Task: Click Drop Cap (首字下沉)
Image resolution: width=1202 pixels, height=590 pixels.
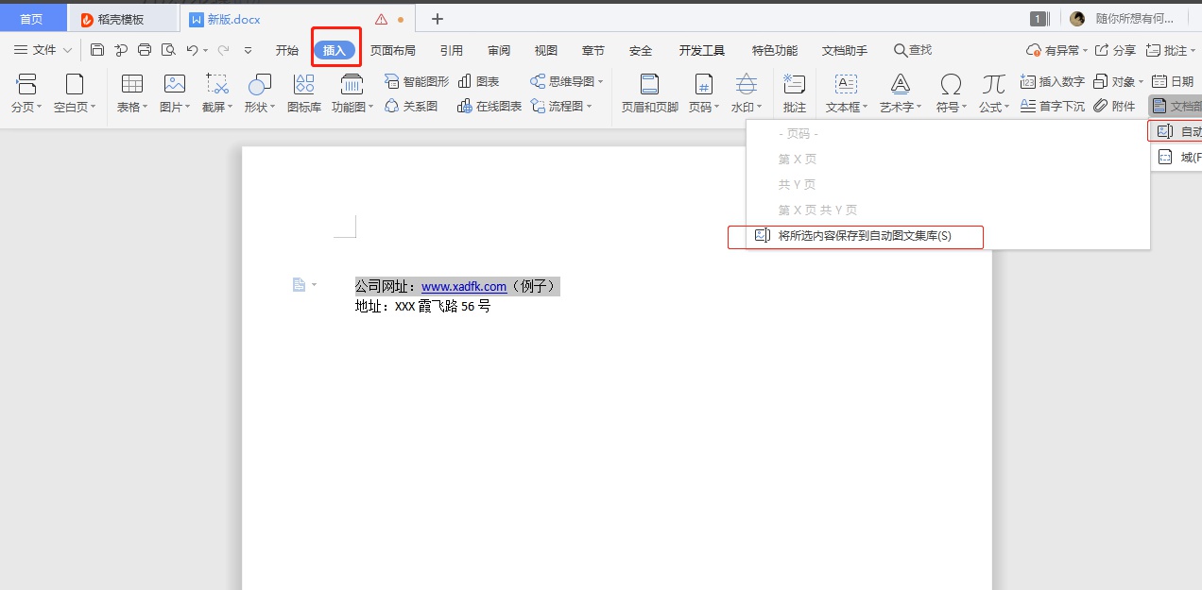Action: pos(1053,107)
